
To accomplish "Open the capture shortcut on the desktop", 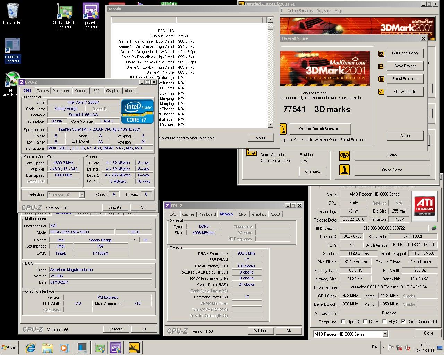I will pyautogui.click(x=12, y=50).
